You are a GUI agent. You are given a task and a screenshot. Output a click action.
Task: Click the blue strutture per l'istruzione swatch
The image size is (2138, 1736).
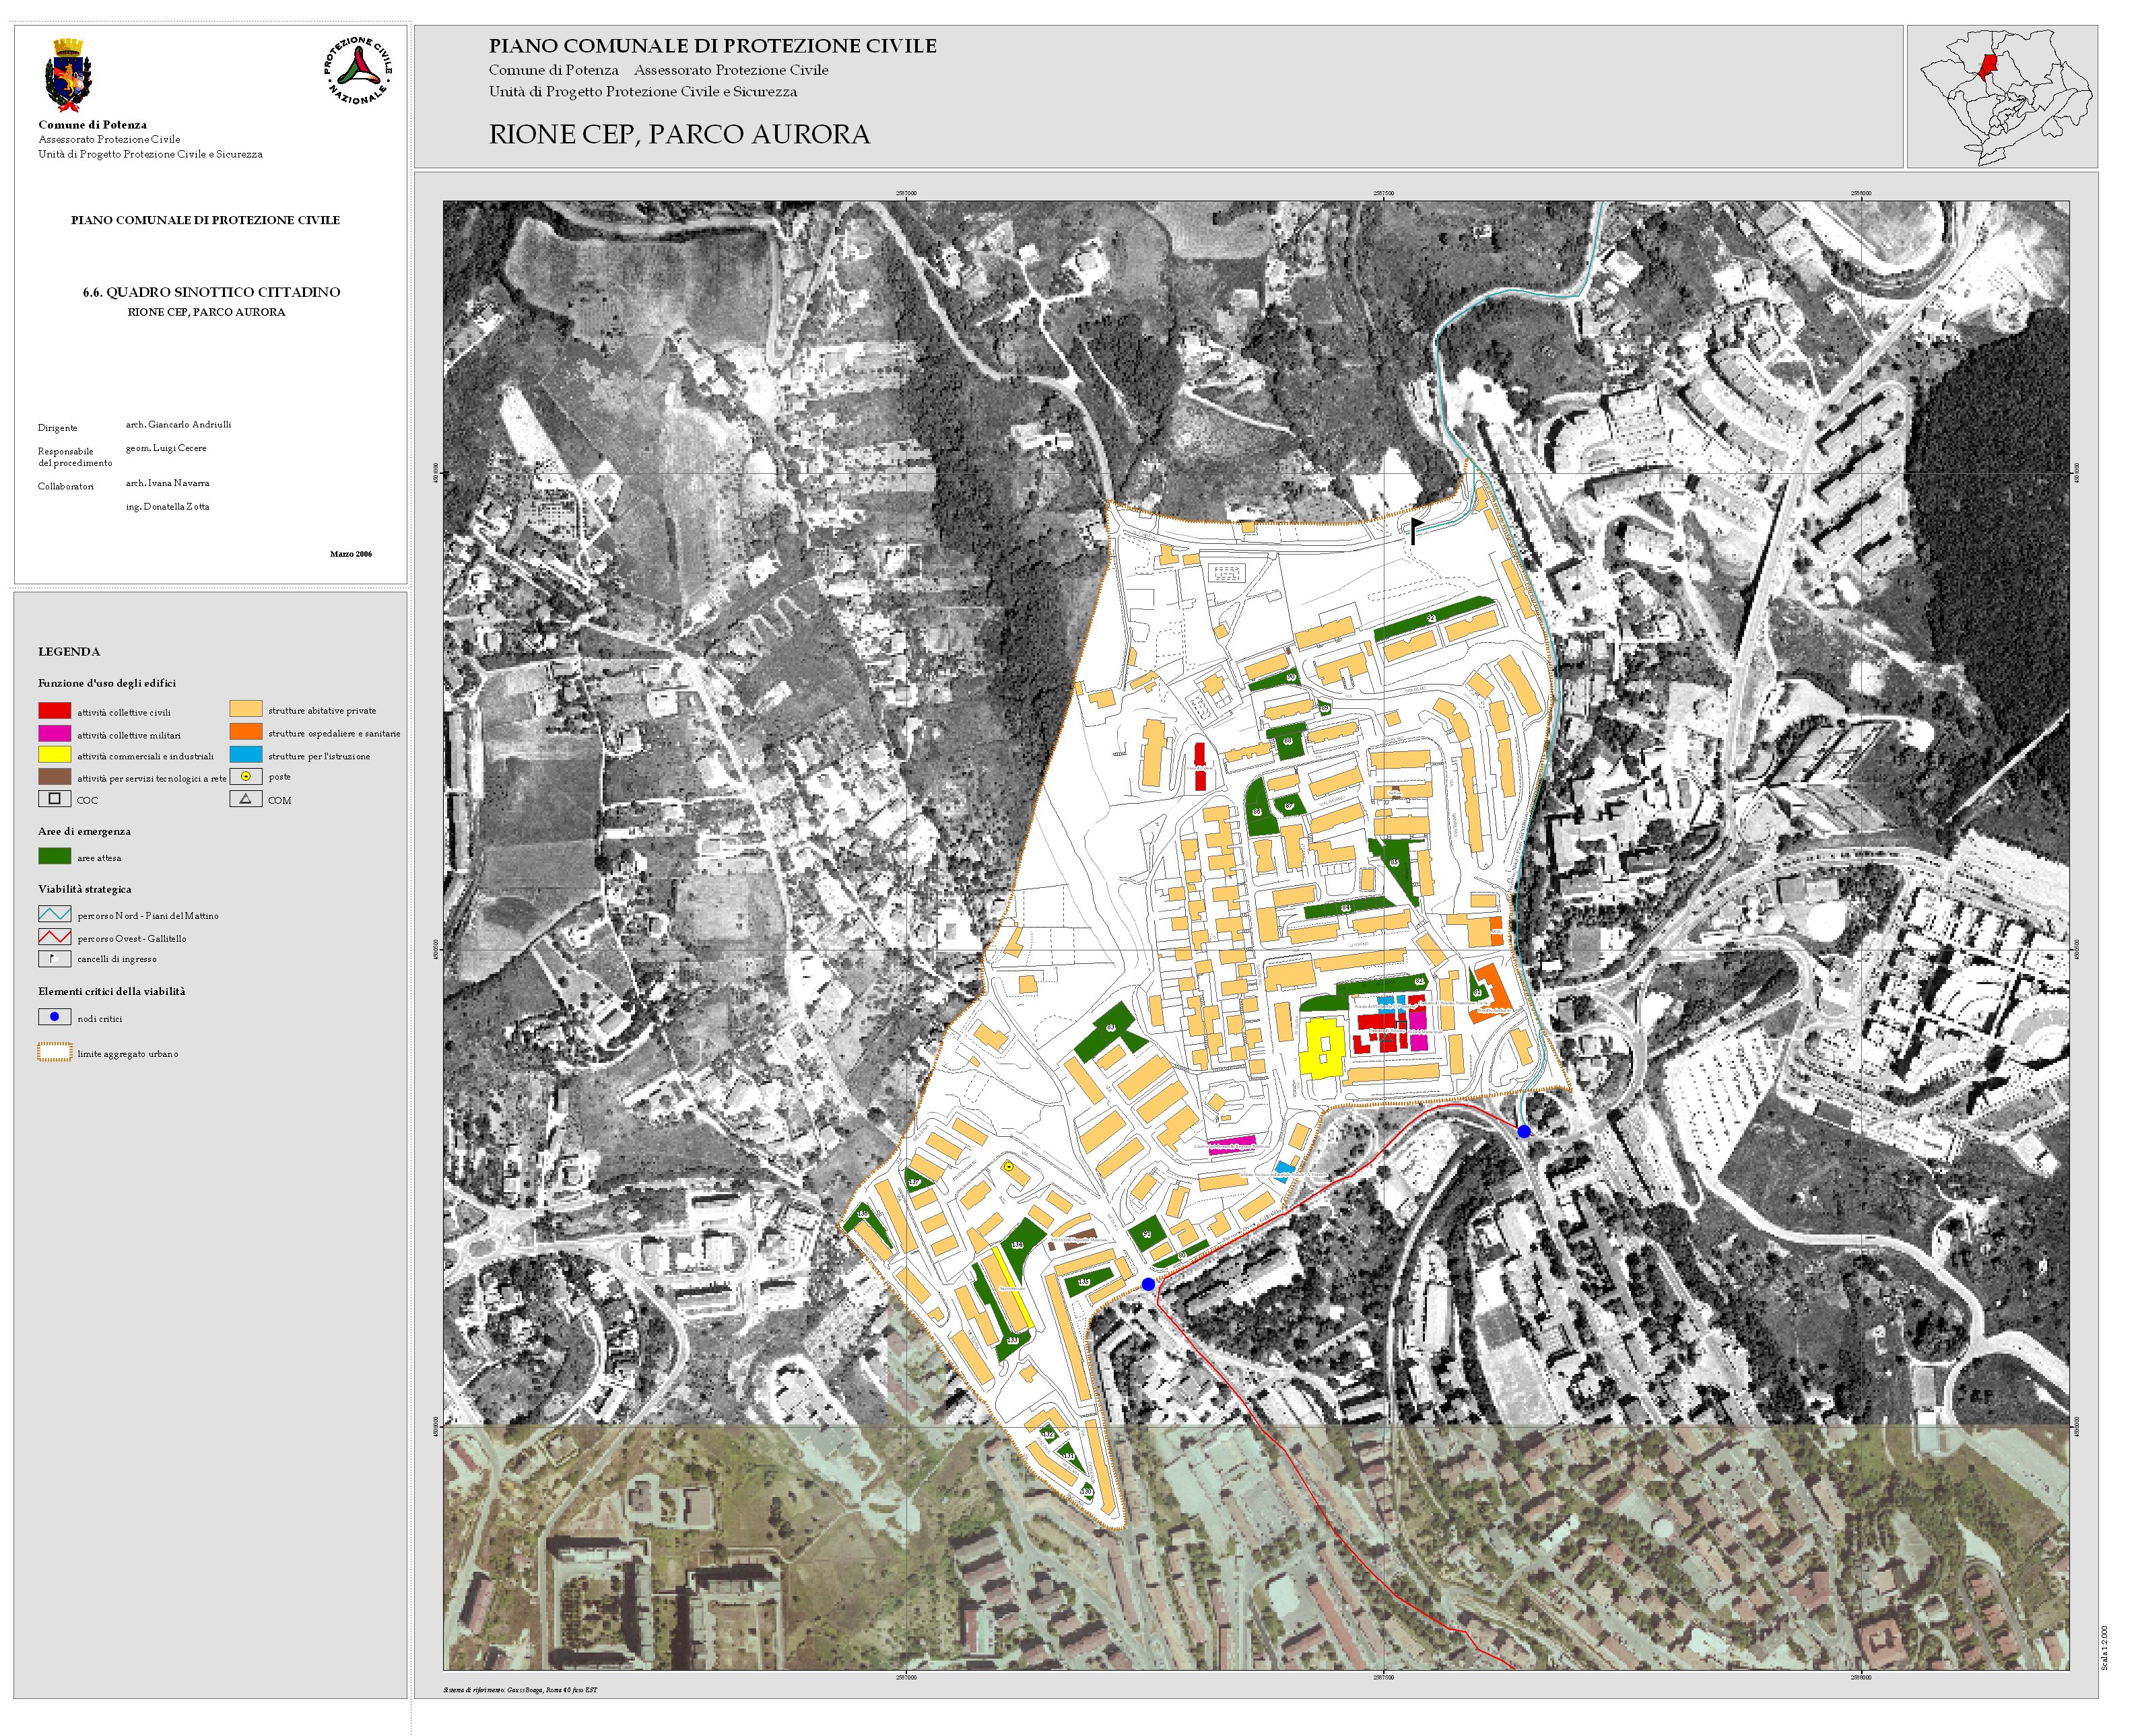(x=245, y=755)
